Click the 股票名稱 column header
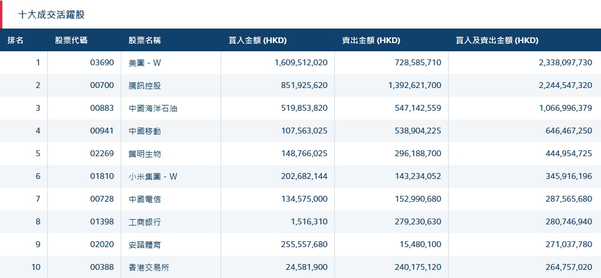The width and height of the screenshot is (601, 278). tap(145, 41)
